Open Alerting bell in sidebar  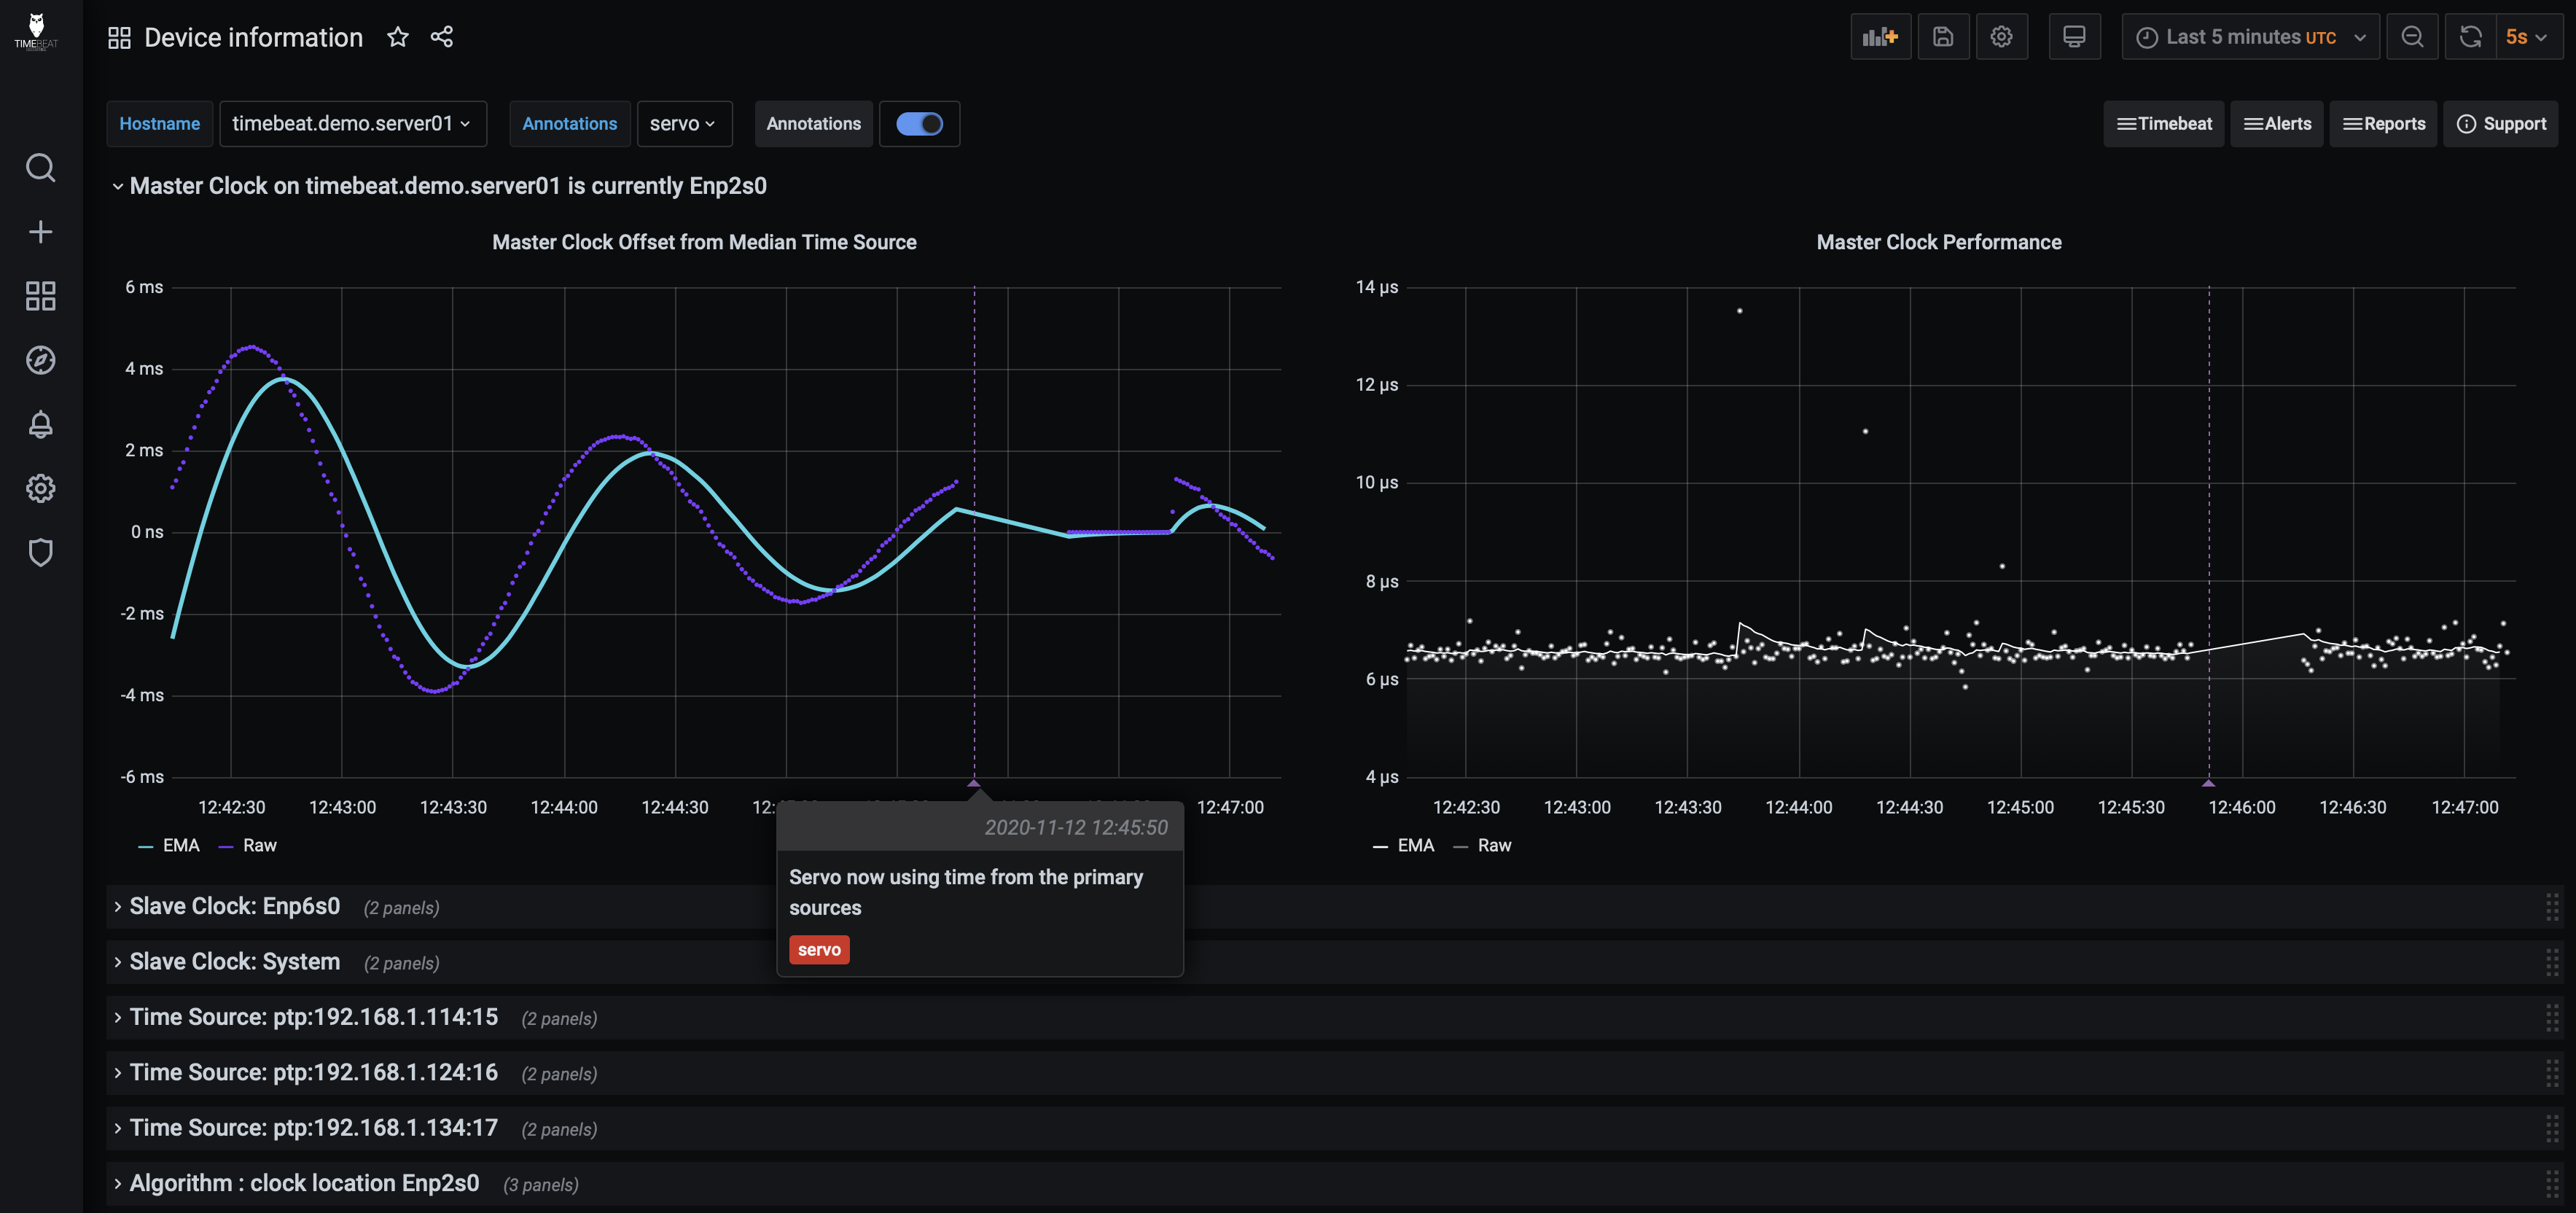pyautogui.click(x=40, y=424)
